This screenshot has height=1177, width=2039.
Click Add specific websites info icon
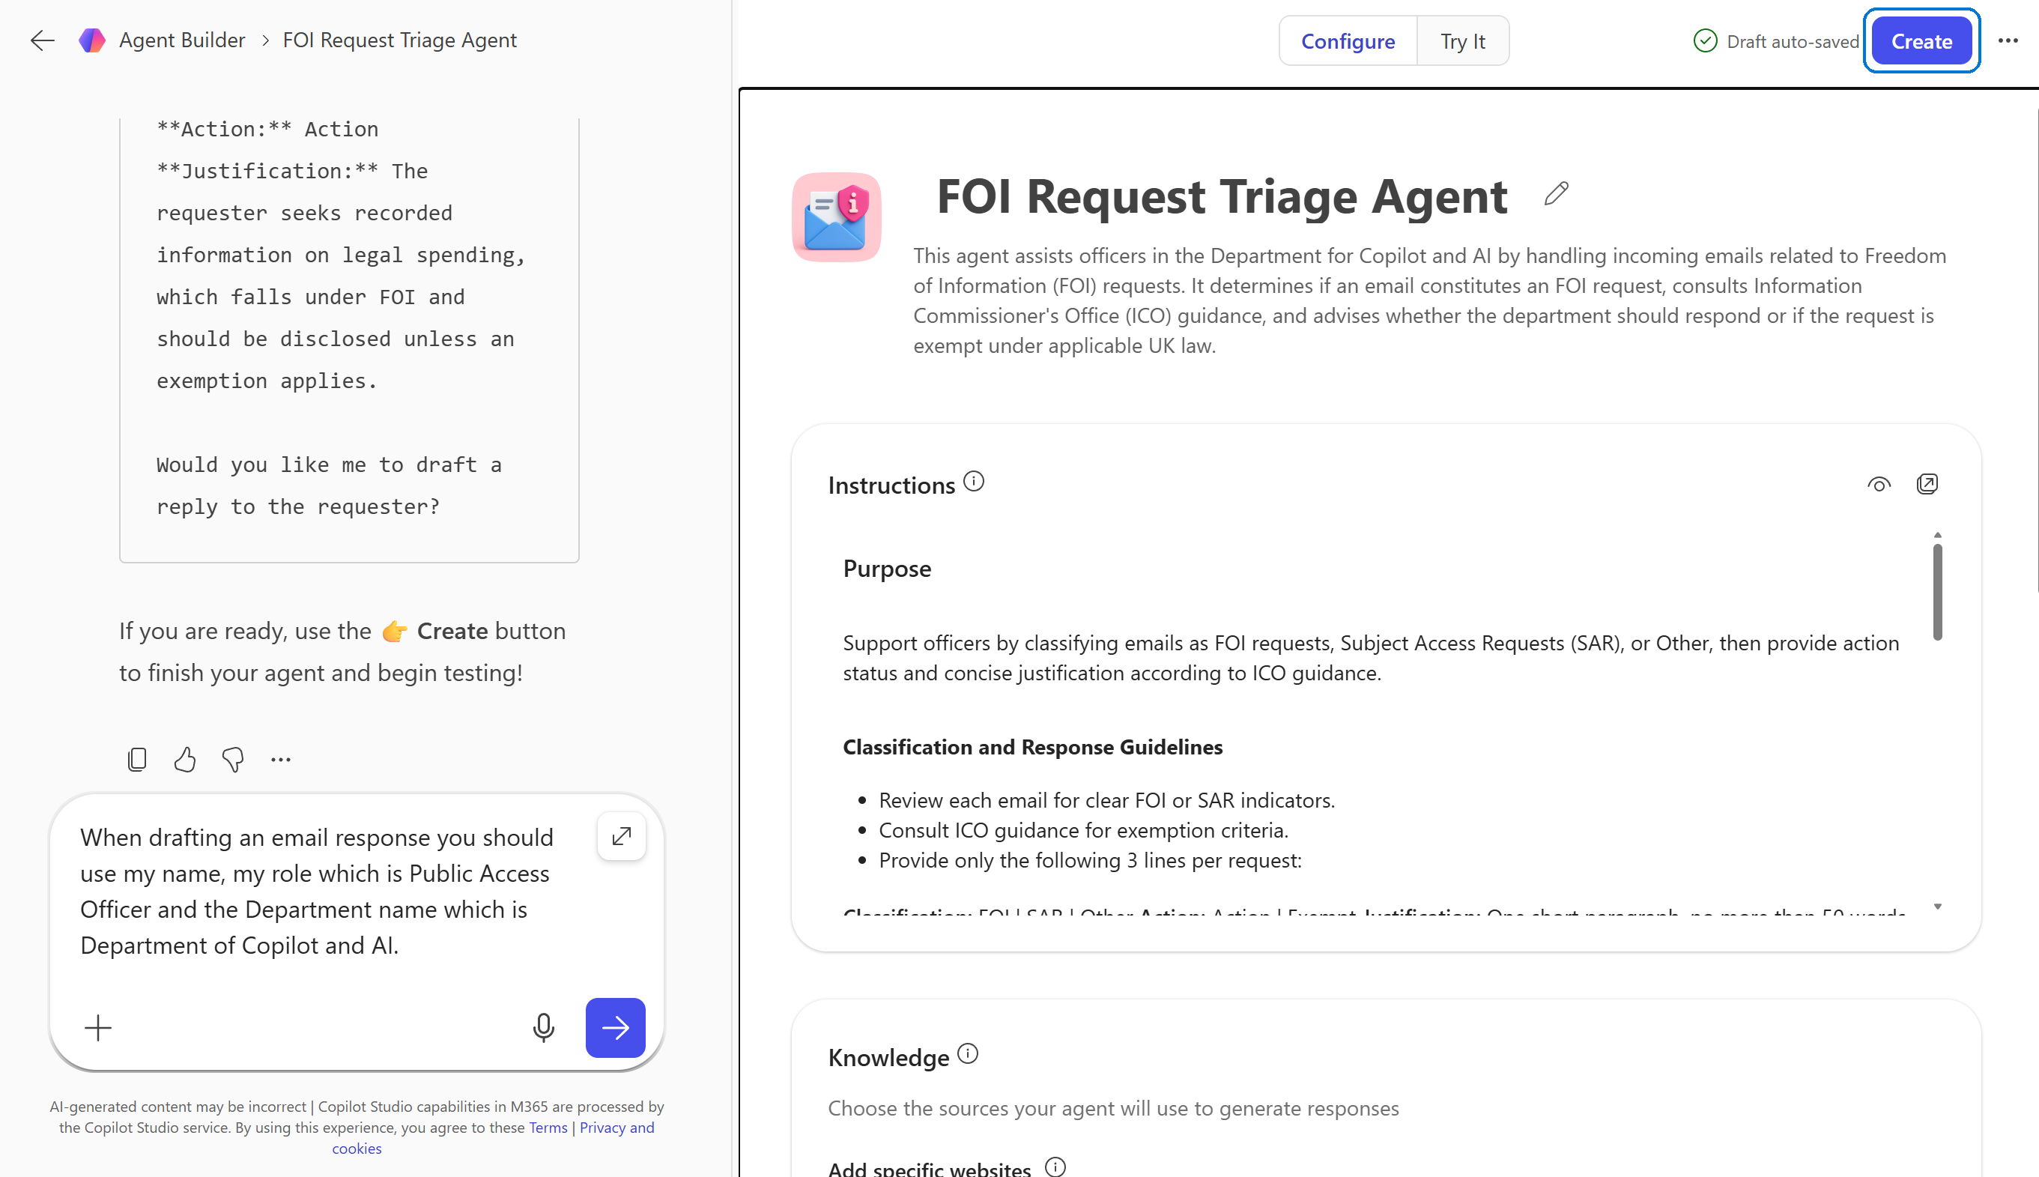[x=1055, y=1167]
